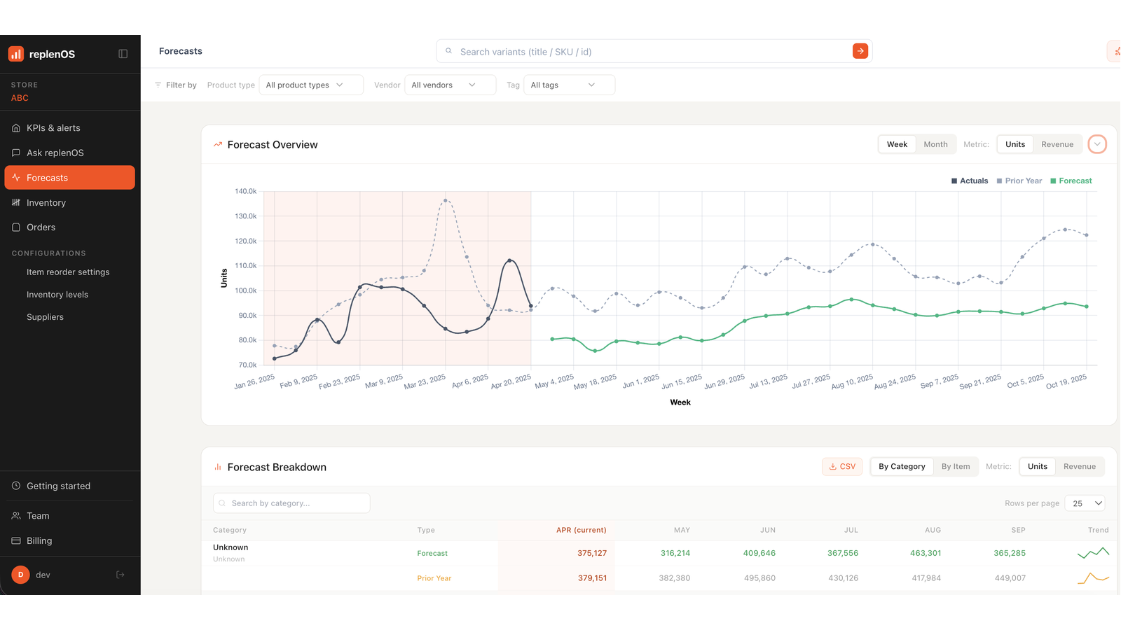Focus the Search by category field
The width and height of the screenshot is (1121, 630).
pos(291,503)
